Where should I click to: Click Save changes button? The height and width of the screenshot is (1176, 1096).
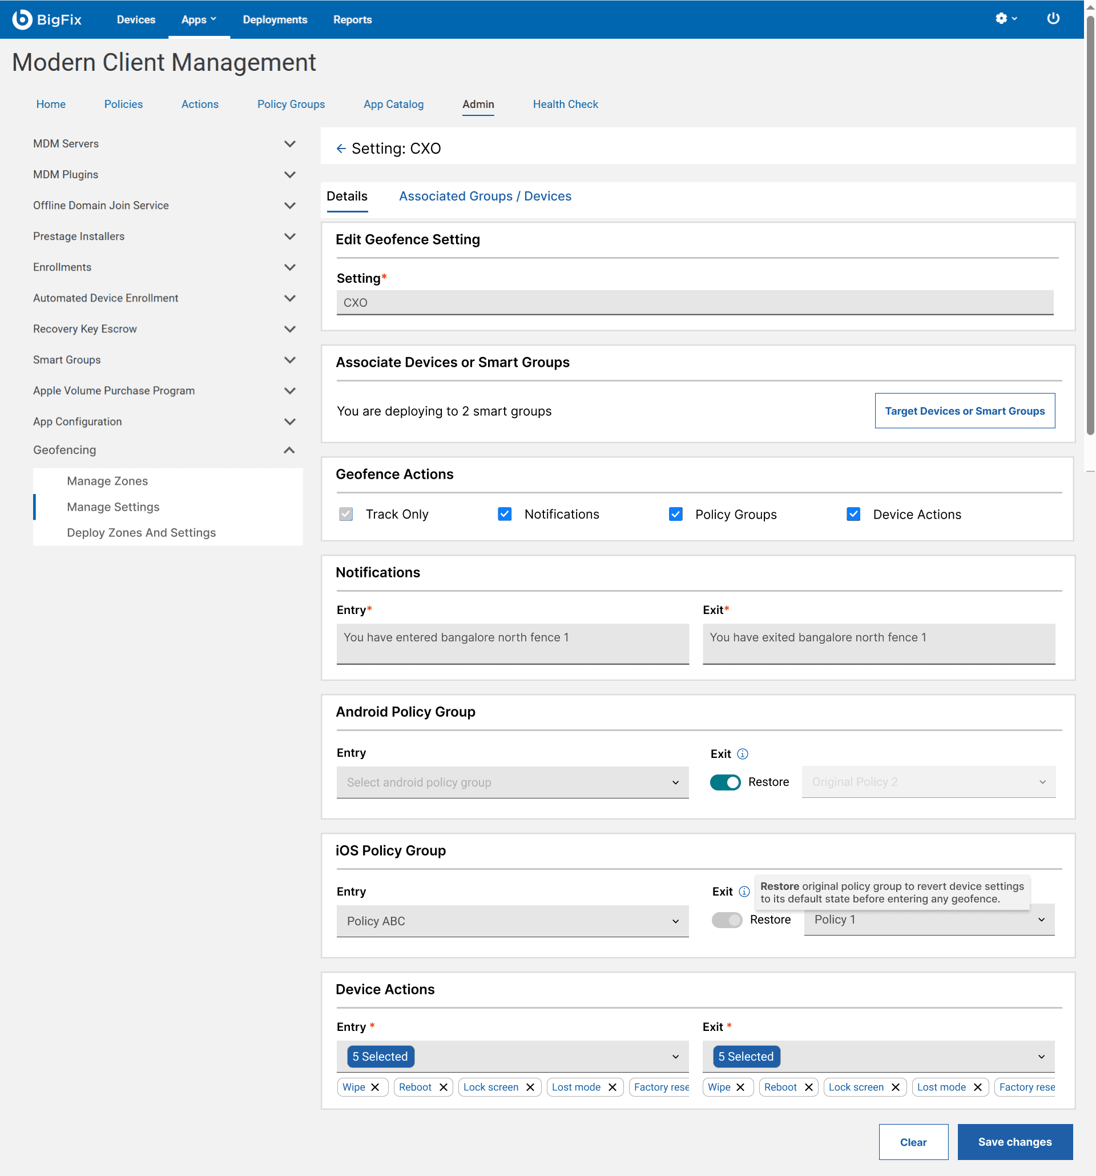click(1014, 1142)
